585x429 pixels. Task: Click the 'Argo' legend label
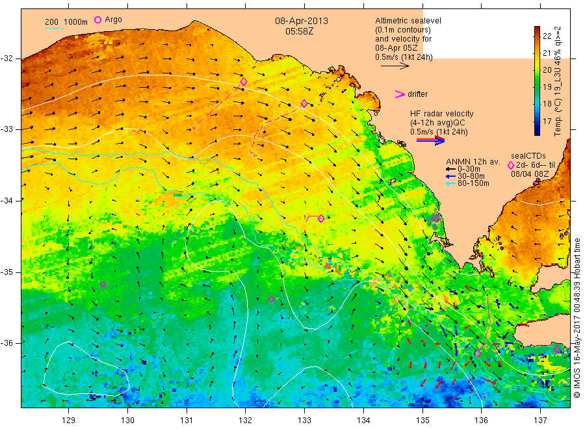113,19
